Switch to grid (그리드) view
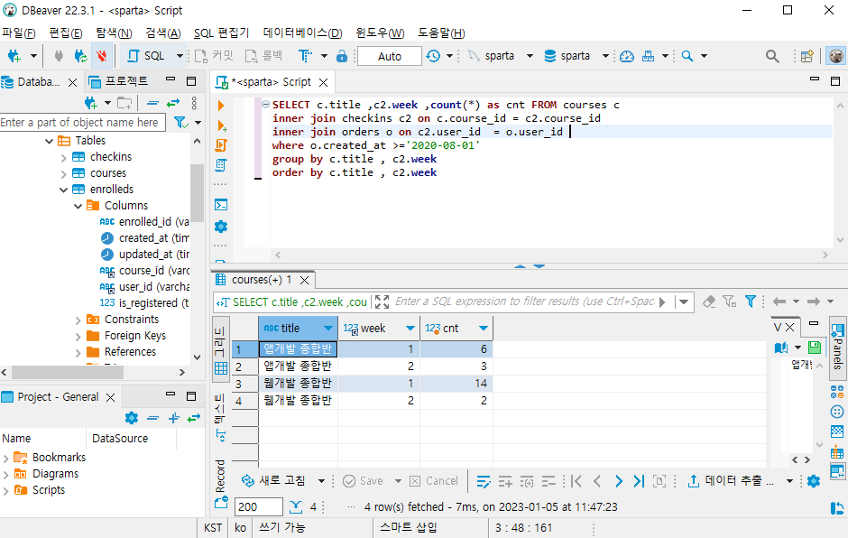Viewport: 848px width, 538px height. click(220, 351)
